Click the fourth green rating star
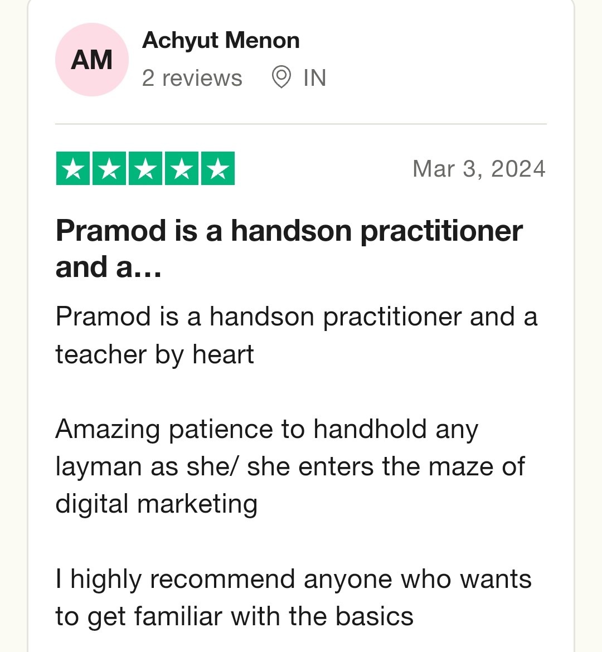 point(182,168)
